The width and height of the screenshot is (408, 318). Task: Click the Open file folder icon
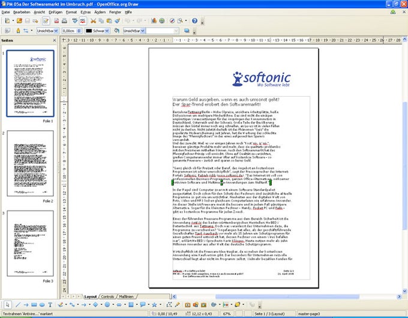coord(19,21)
